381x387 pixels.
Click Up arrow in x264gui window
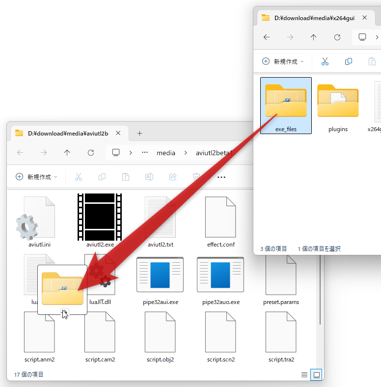(313, 37)
